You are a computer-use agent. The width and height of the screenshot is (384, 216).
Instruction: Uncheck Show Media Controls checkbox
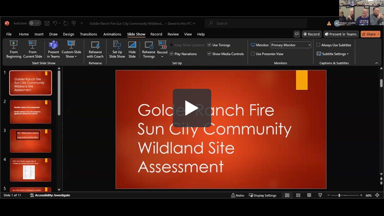[209, 54]
